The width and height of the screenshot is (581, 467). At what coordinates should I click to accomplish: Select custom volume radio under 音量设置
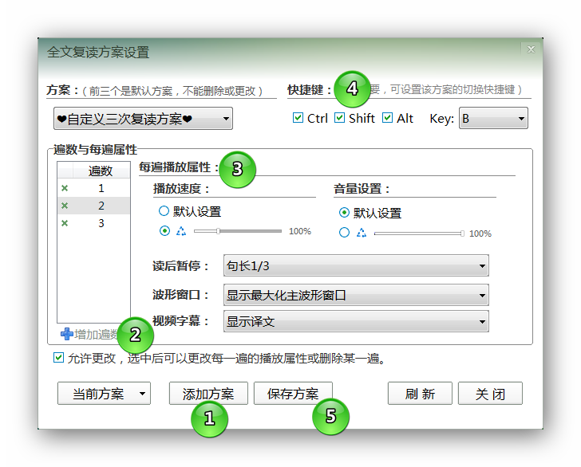(x=344, y=233)
